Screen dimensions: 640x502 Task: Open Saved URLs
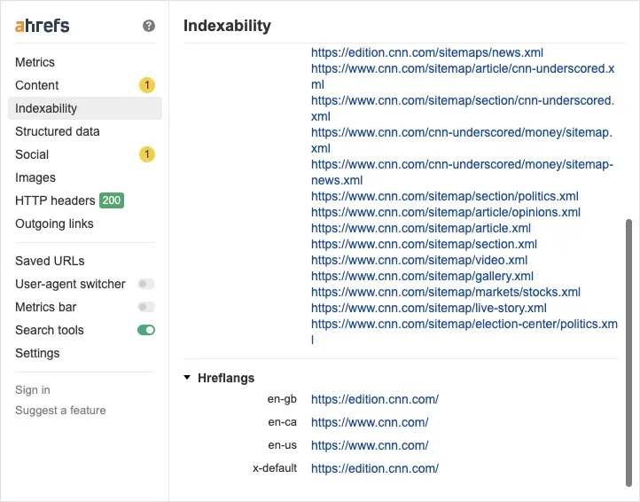(x=50, y=261)
